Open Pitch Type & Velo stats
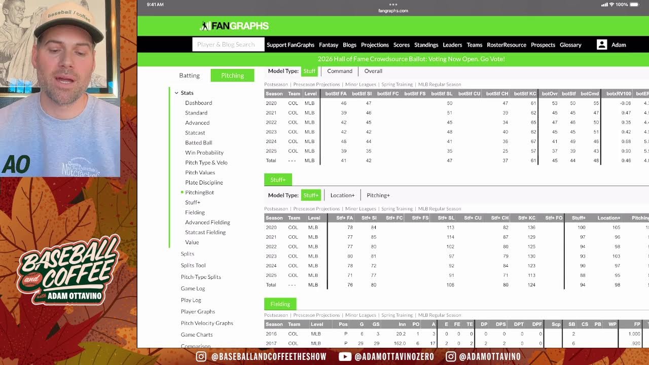The width and height of the screenshot is (649, 365). (x=206, y=163)
